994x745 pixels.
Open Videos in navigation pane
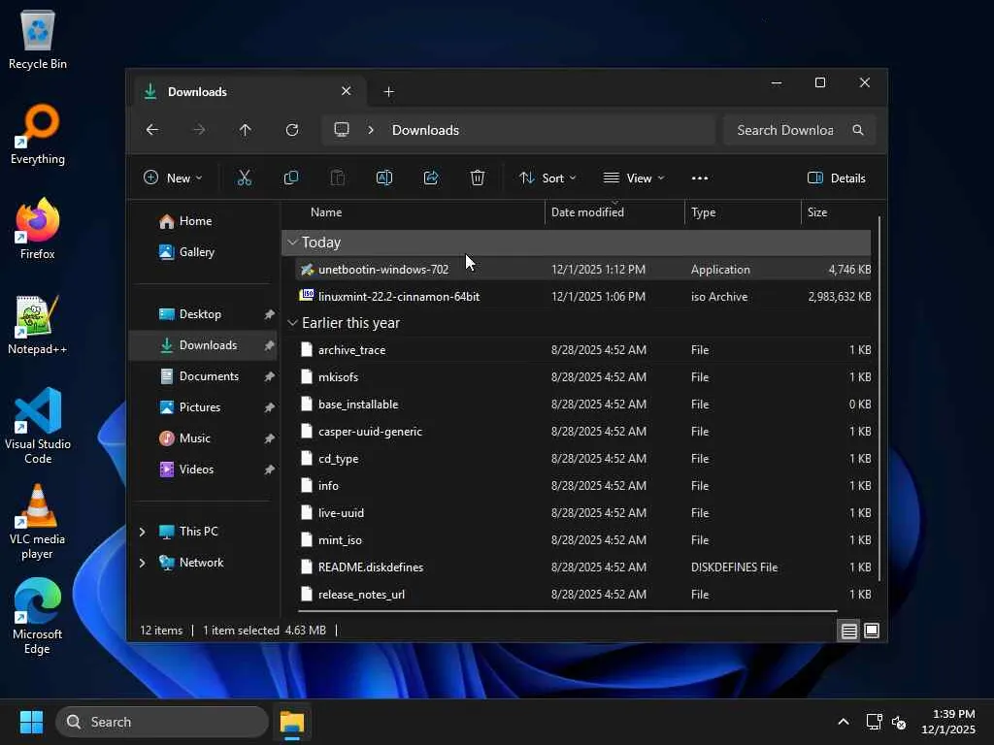203,470
